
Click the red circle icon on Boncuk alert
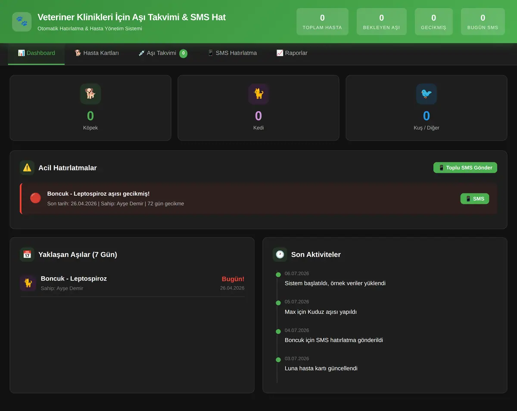click(x=35, y=198)
